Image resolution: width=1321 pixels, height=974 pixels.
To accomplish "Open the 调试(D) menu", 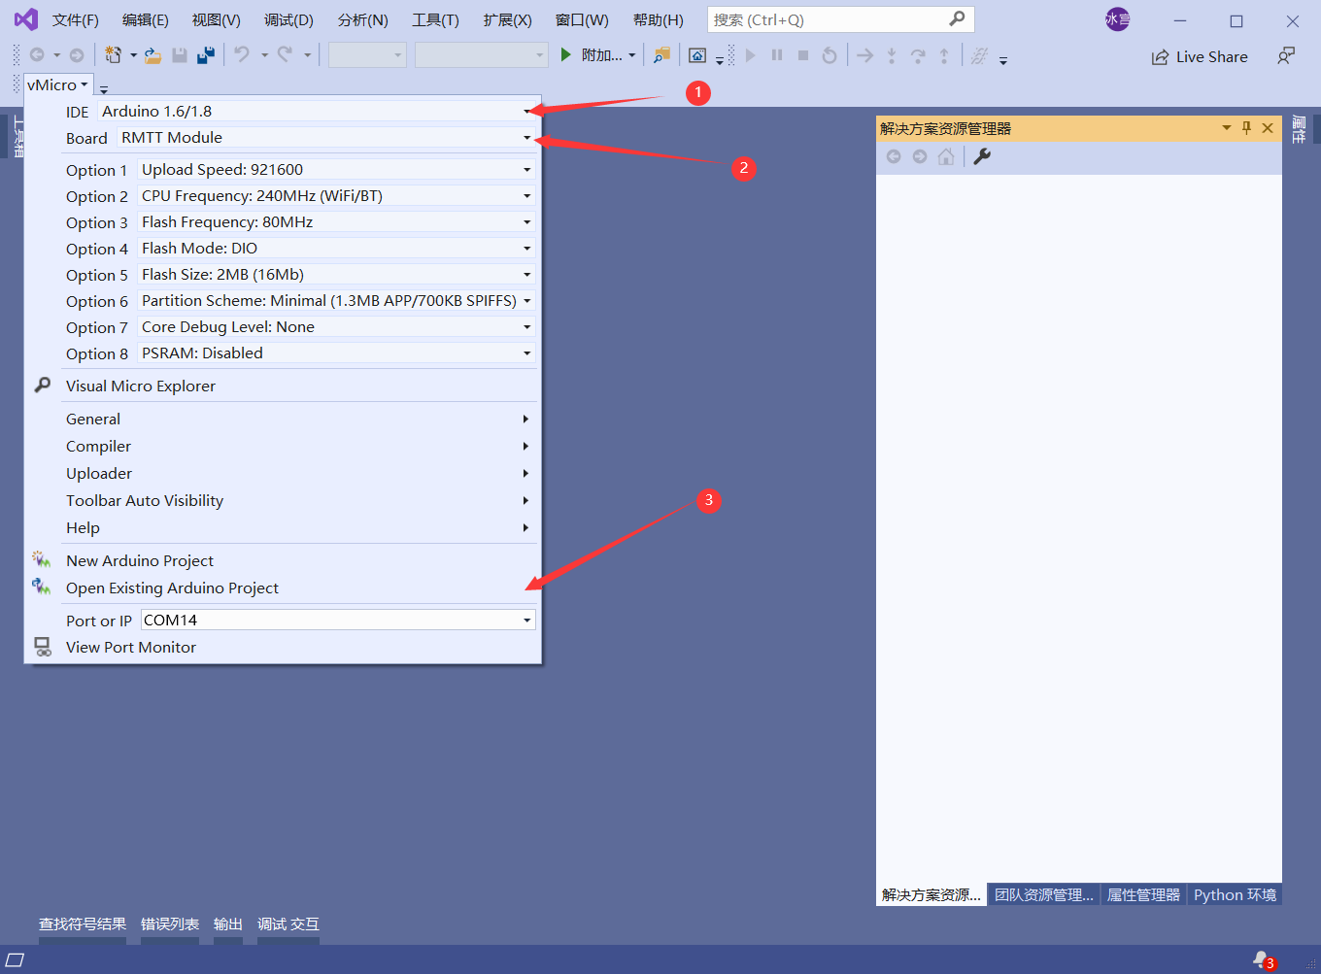I will point(289,19).
